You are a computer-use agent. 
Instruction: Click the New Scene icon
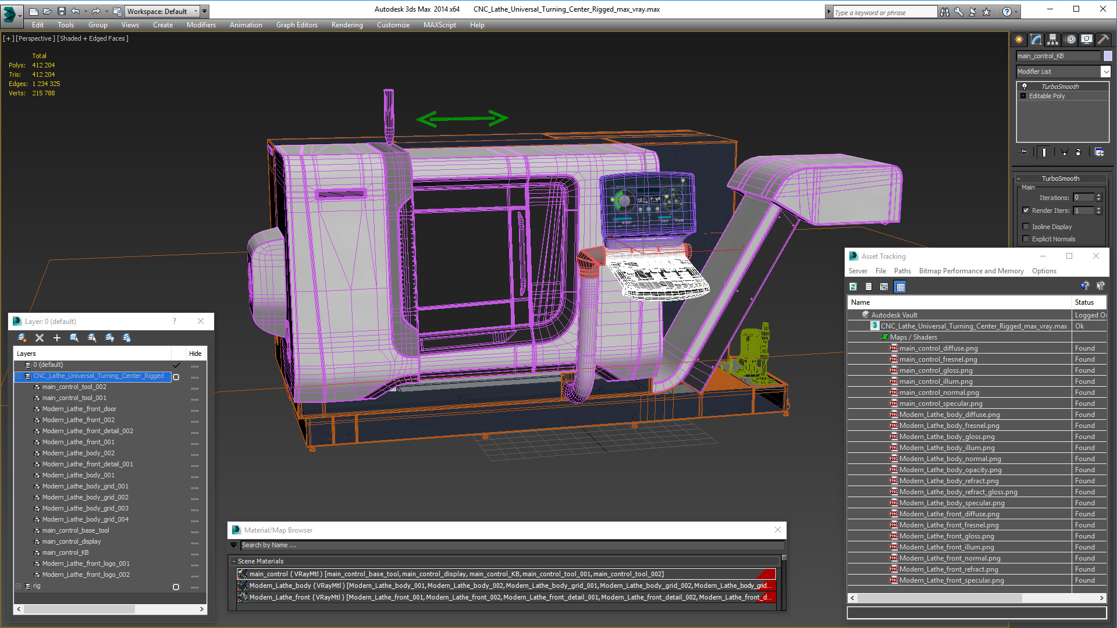point(34,11)
